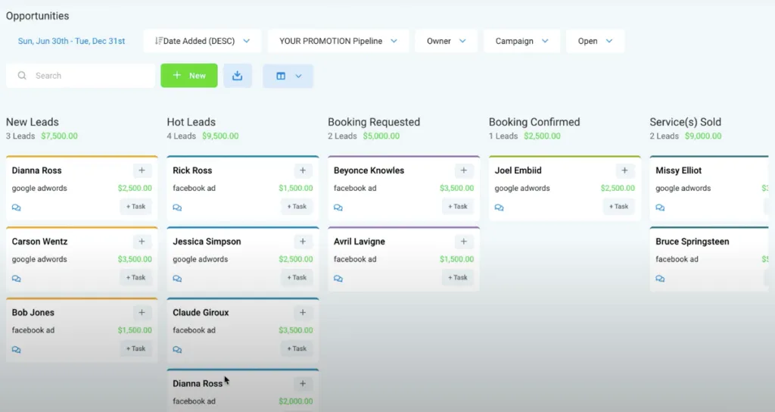Click plus icon on Claude Giroux card
Screen dimensions: 775x412
click(303, 313)
